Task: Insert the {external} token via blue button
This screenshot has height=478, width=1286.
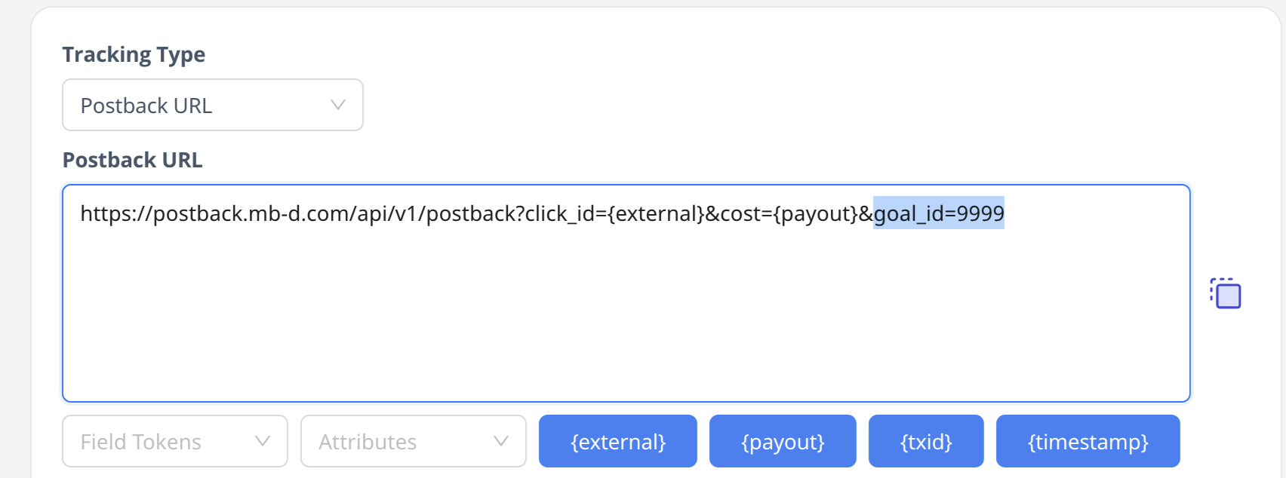Action: tap(617, 441)
